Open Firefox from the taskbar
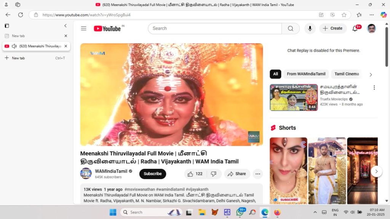The width and height of the screenshot is (390, 219). coord(277,212)
